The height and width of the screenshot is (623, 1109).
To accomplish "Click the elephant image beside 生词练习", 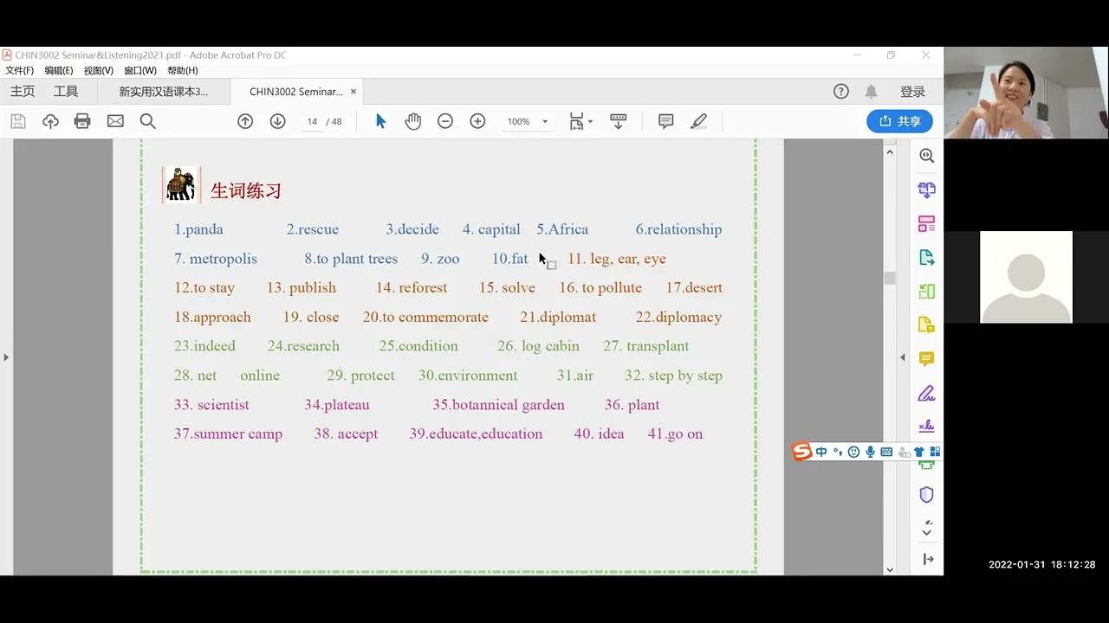I will (x=181, y=185).
